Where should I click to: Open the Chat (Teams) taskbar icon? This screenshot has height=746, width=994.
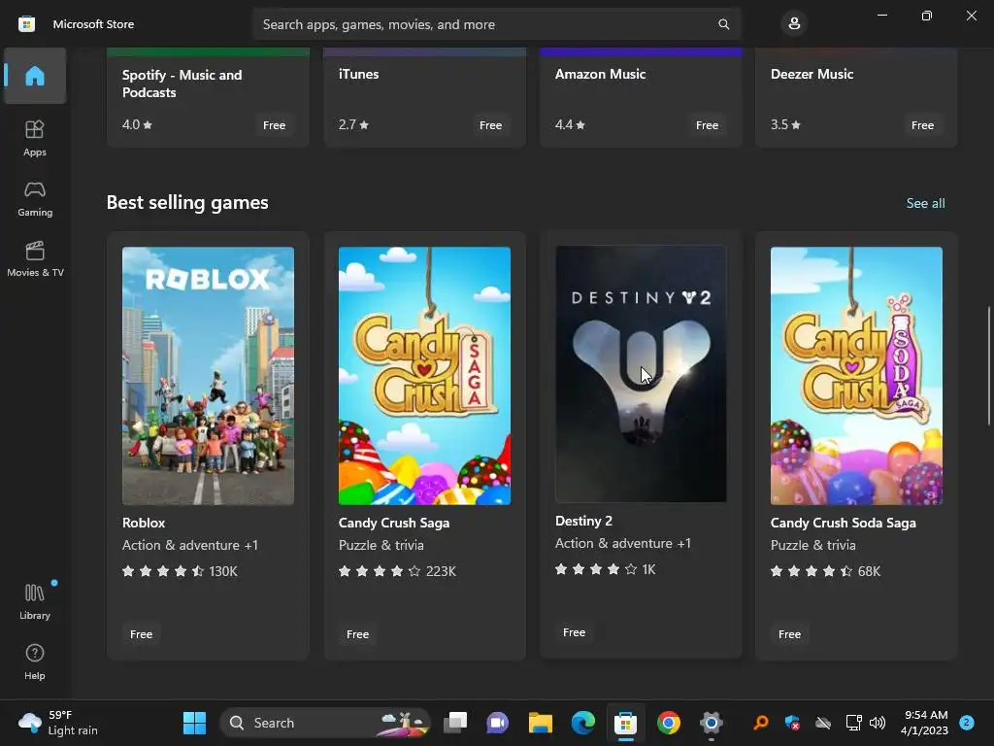498,723
